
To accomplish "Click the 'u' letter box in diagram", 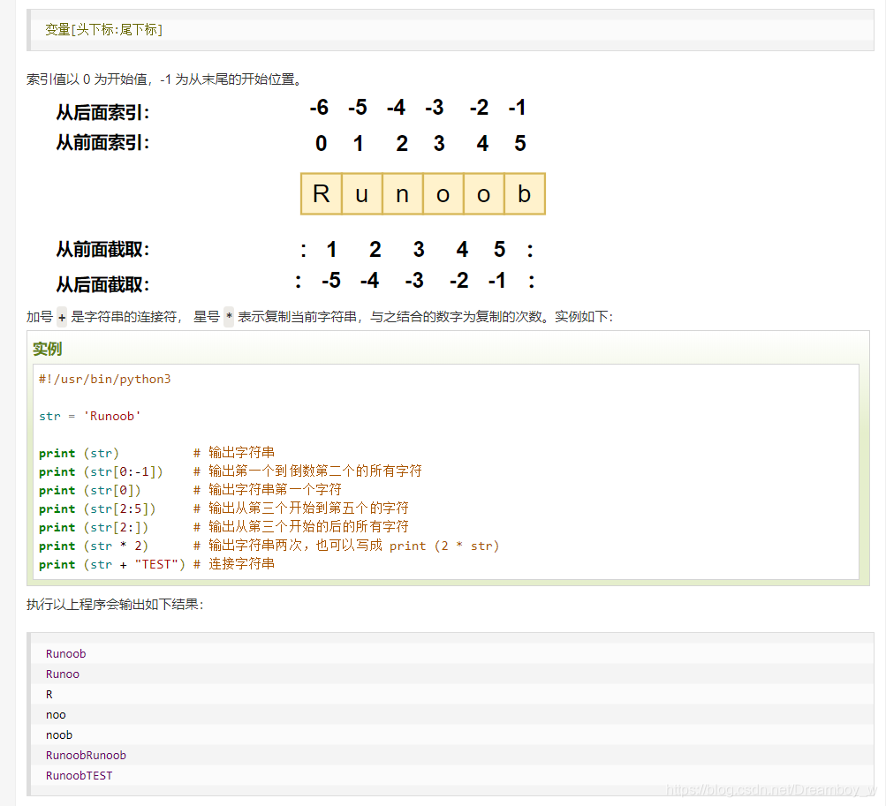I will [361, 193].
